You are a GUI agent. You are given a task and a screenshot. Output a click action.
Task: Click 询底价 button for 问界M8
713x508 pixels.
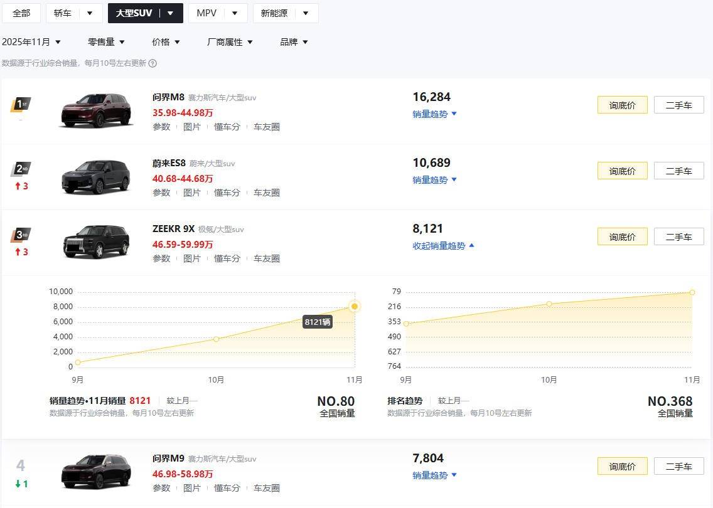[622, 105]
